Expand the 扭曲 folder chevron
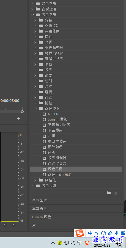 [x=35, y=37]
